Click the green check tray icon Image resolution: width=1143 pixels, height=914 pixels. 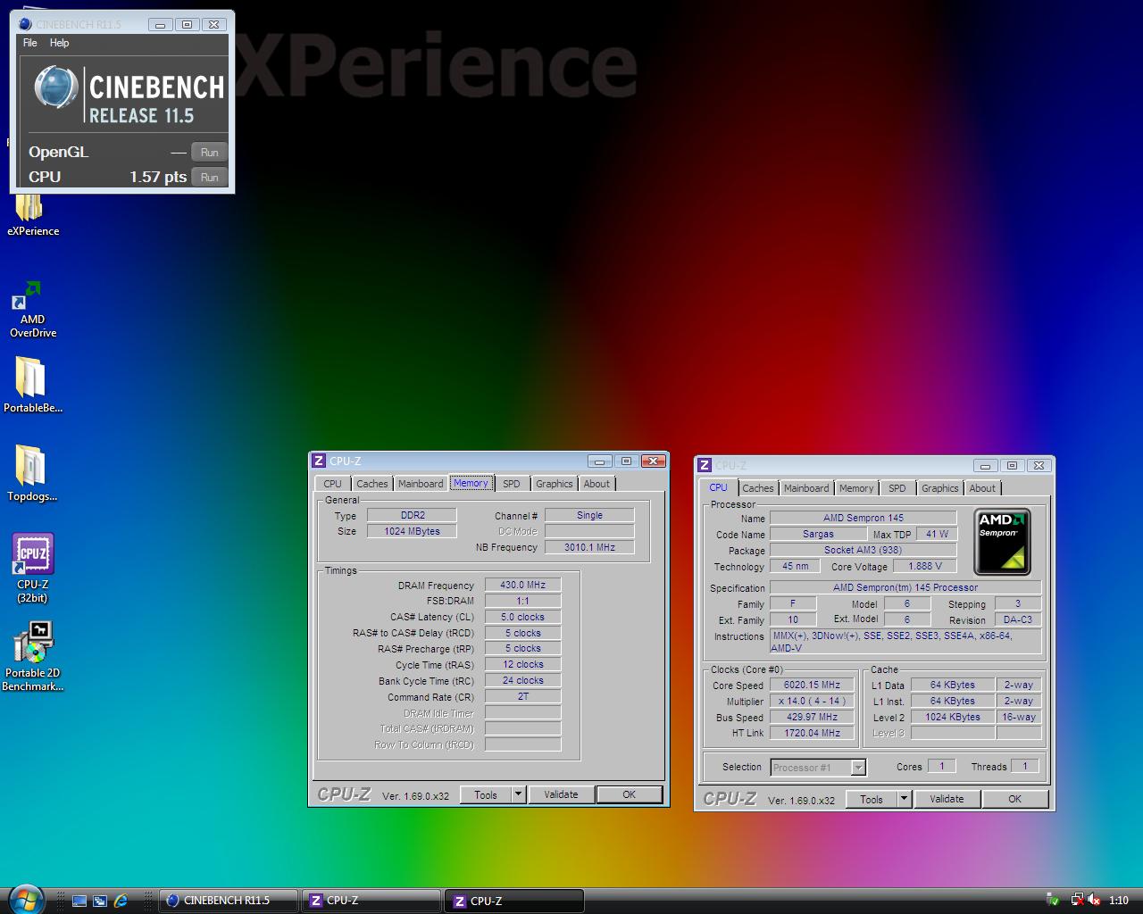(x=1054, y=900)
